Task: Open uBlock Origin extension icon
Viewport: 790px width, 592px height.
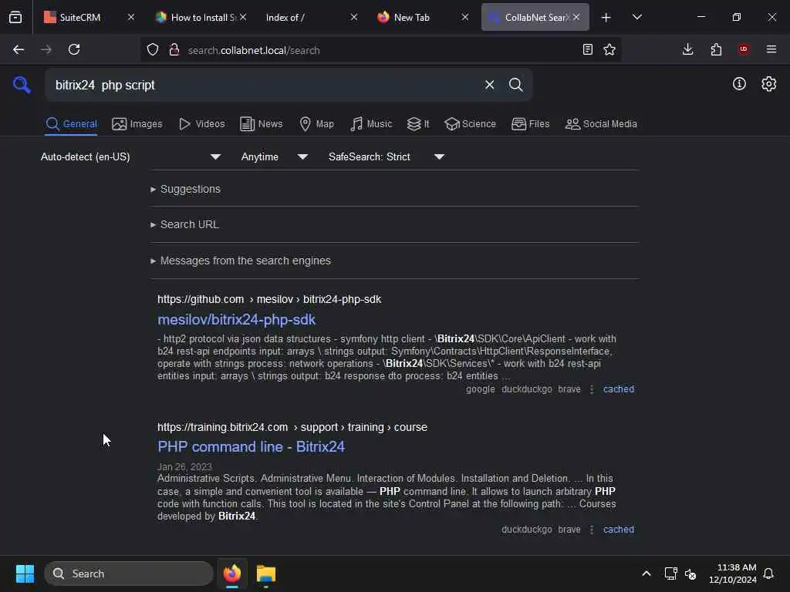Action: [744, 49]
